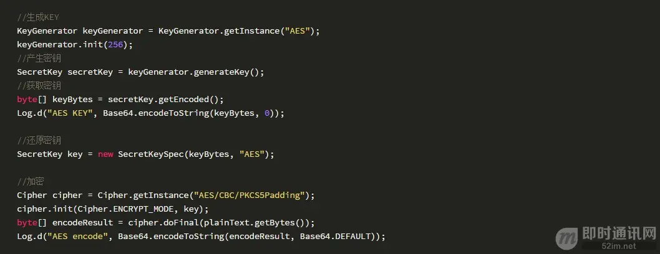Image resolution: width=660 pixels, height=254 pixels.
Task: Click SecretKeySpec constructor name
Action: 151,154
